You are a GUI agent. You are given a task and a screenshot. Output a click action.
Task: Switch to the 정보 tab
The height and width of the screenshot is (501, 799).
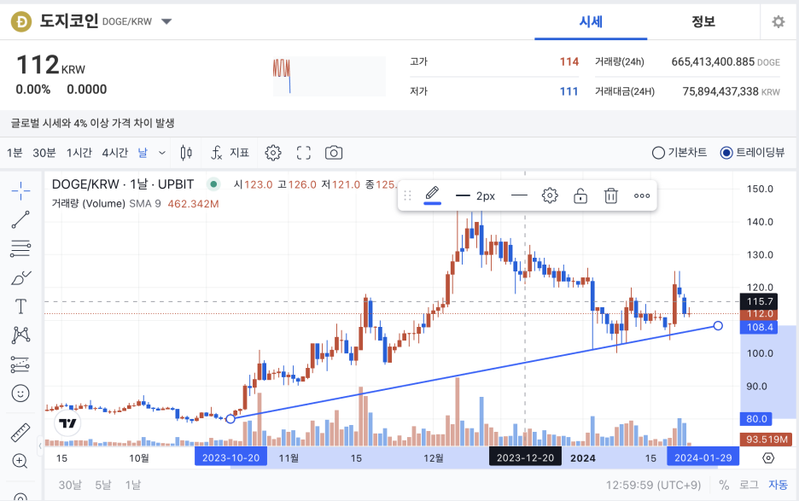point(703,22)
